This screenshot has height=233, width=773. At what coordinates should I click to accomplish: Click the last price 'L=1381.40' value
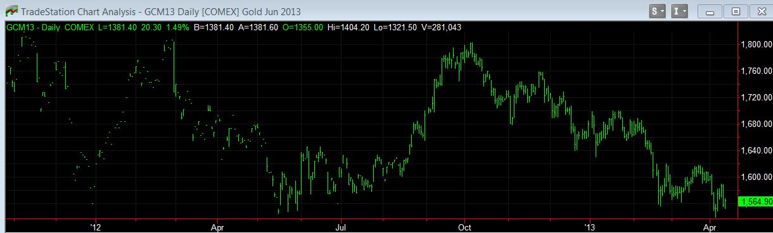pos(118,27)
